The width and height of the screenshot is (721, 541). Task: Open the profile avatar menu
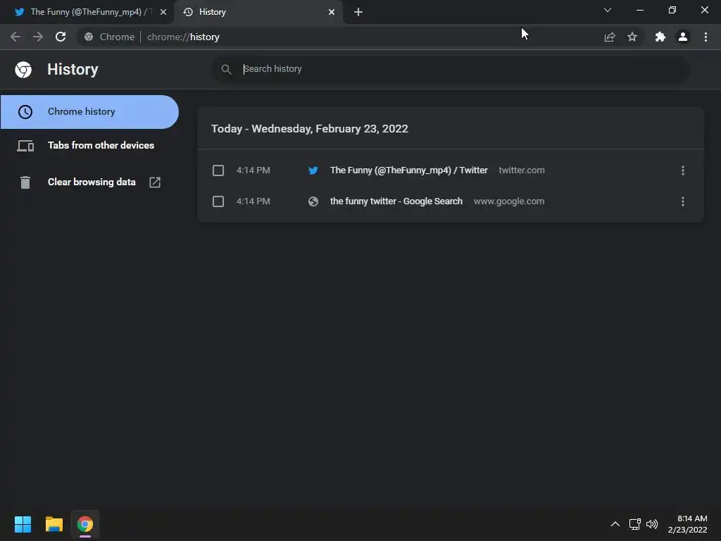point(683,37)
